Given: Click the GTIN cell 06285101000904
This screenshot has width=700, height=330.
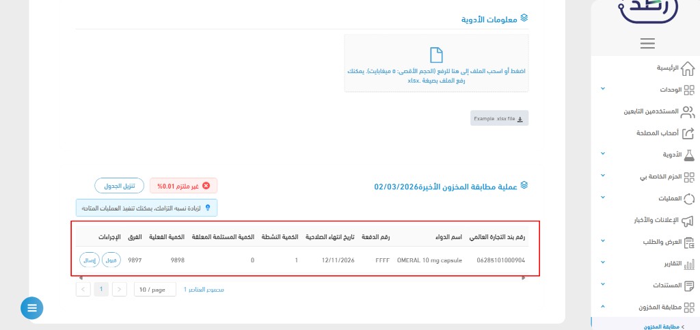Looking at the screenshot, I should tap(501, 260).
